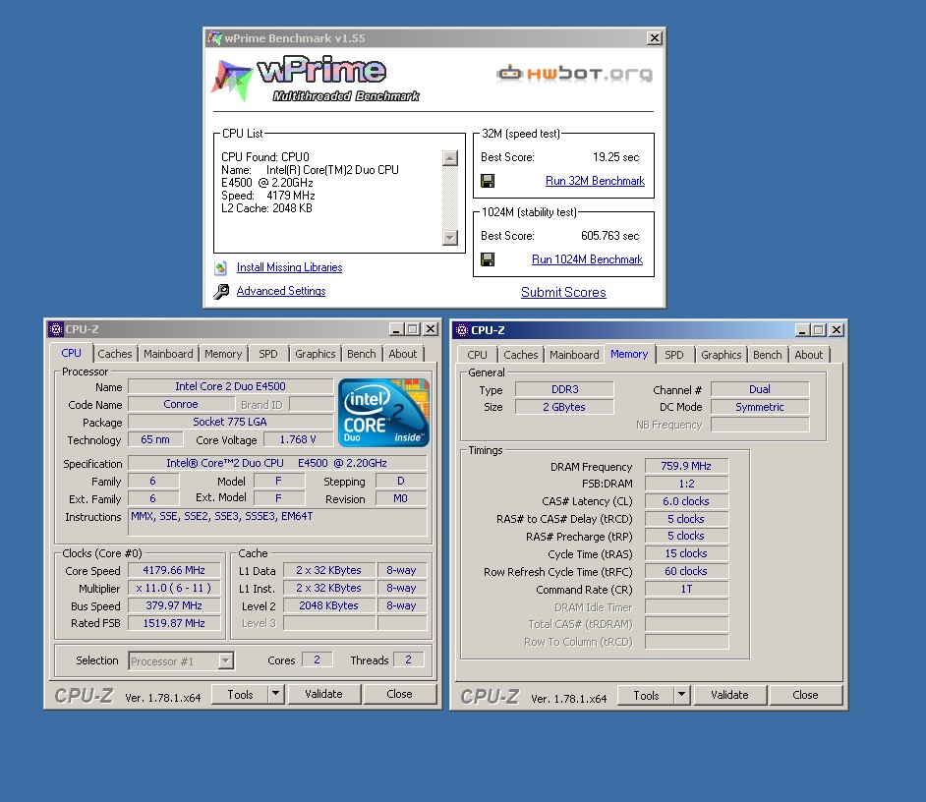
Task: Click Tools button in left CPU-Z window
Action: [240, 695]
